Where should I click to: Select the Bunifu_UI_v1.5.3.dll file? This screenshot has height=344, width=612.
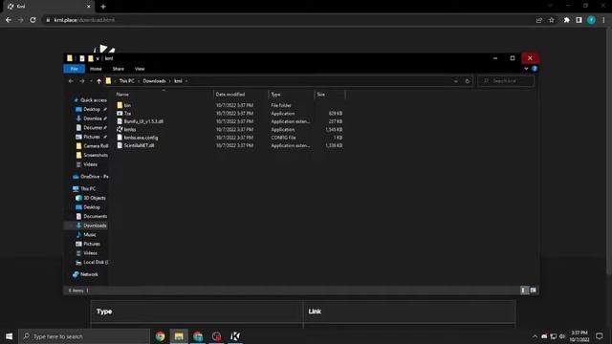(143, 121)
